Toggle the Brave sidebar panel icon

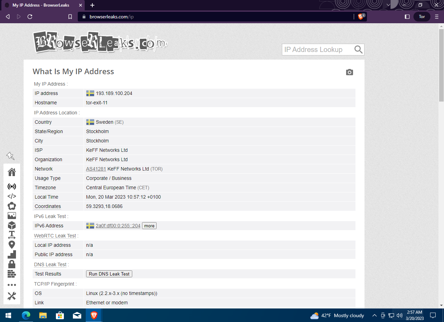pos(407,17)
